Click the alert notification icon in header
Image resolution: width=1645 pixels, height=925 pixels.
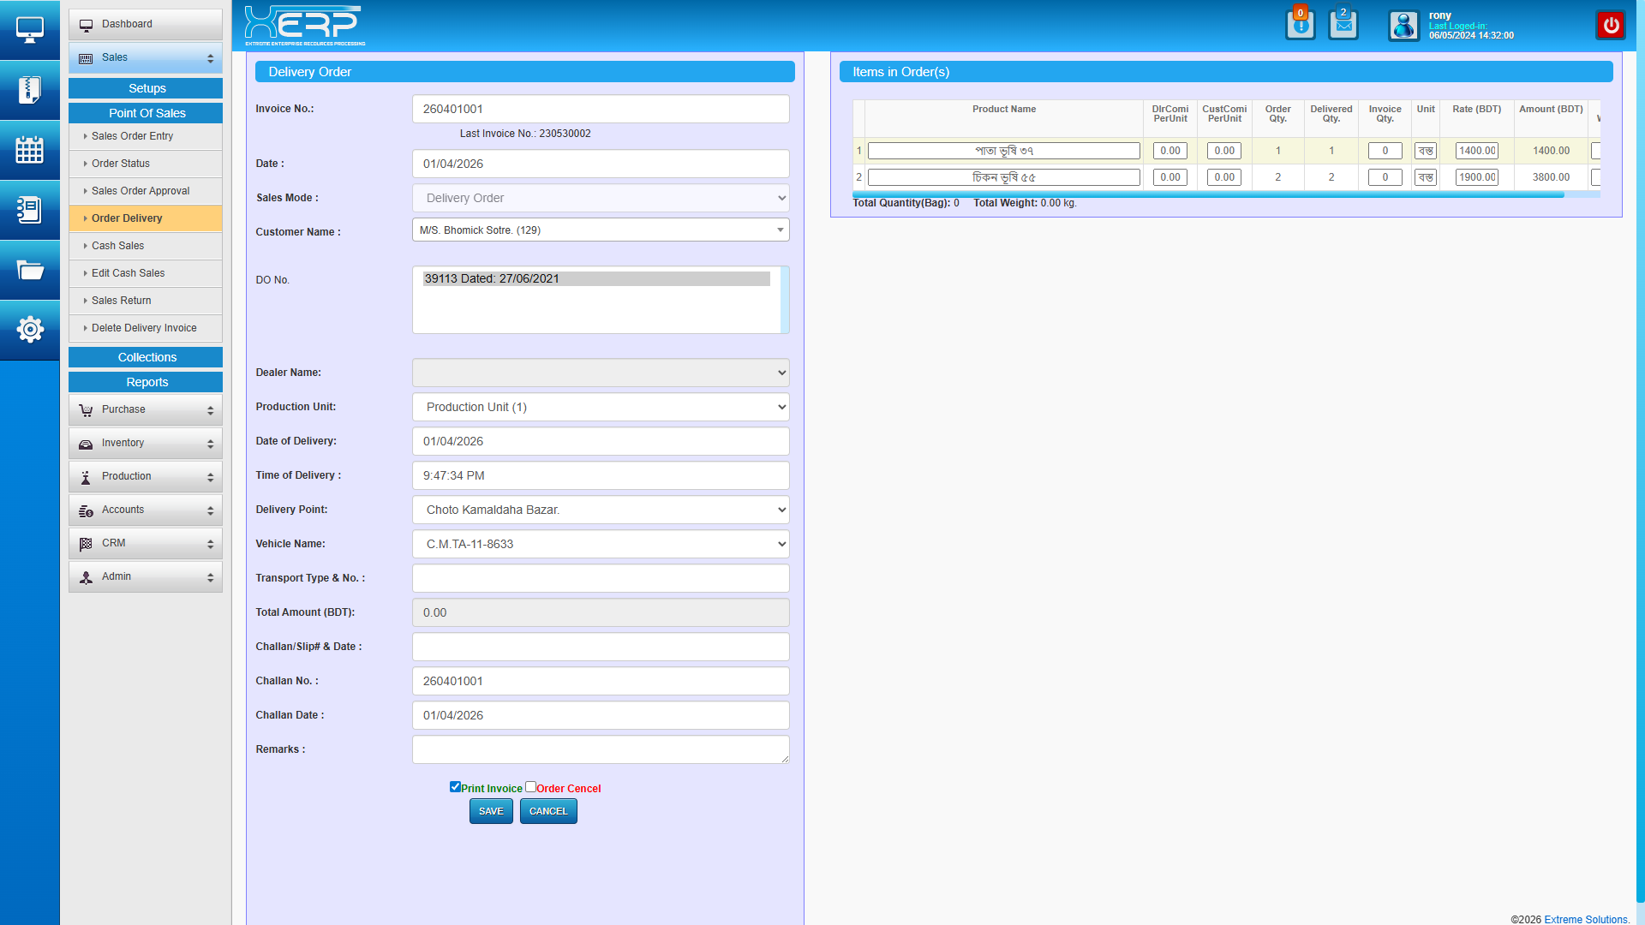coord(1300,25)
